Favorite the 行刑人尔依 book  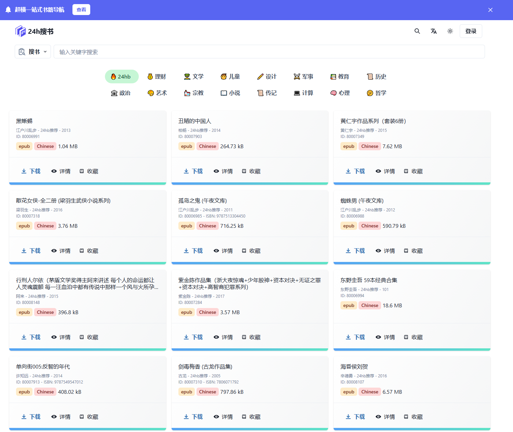[89, 337]
